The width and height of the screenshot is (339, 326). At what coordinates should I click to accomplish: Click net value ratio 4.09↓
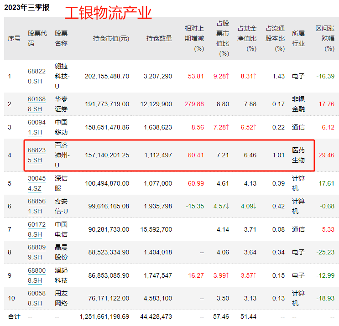249,207
